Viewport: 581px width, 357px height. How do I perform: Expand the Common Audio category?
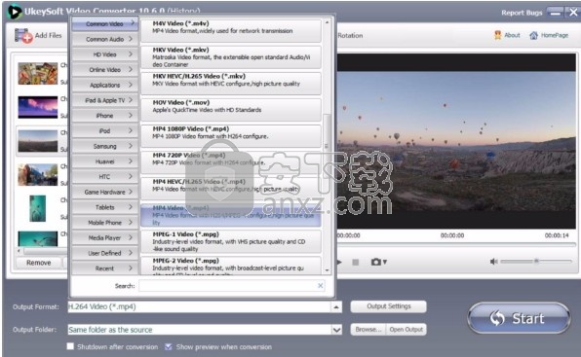pos(105,39)
